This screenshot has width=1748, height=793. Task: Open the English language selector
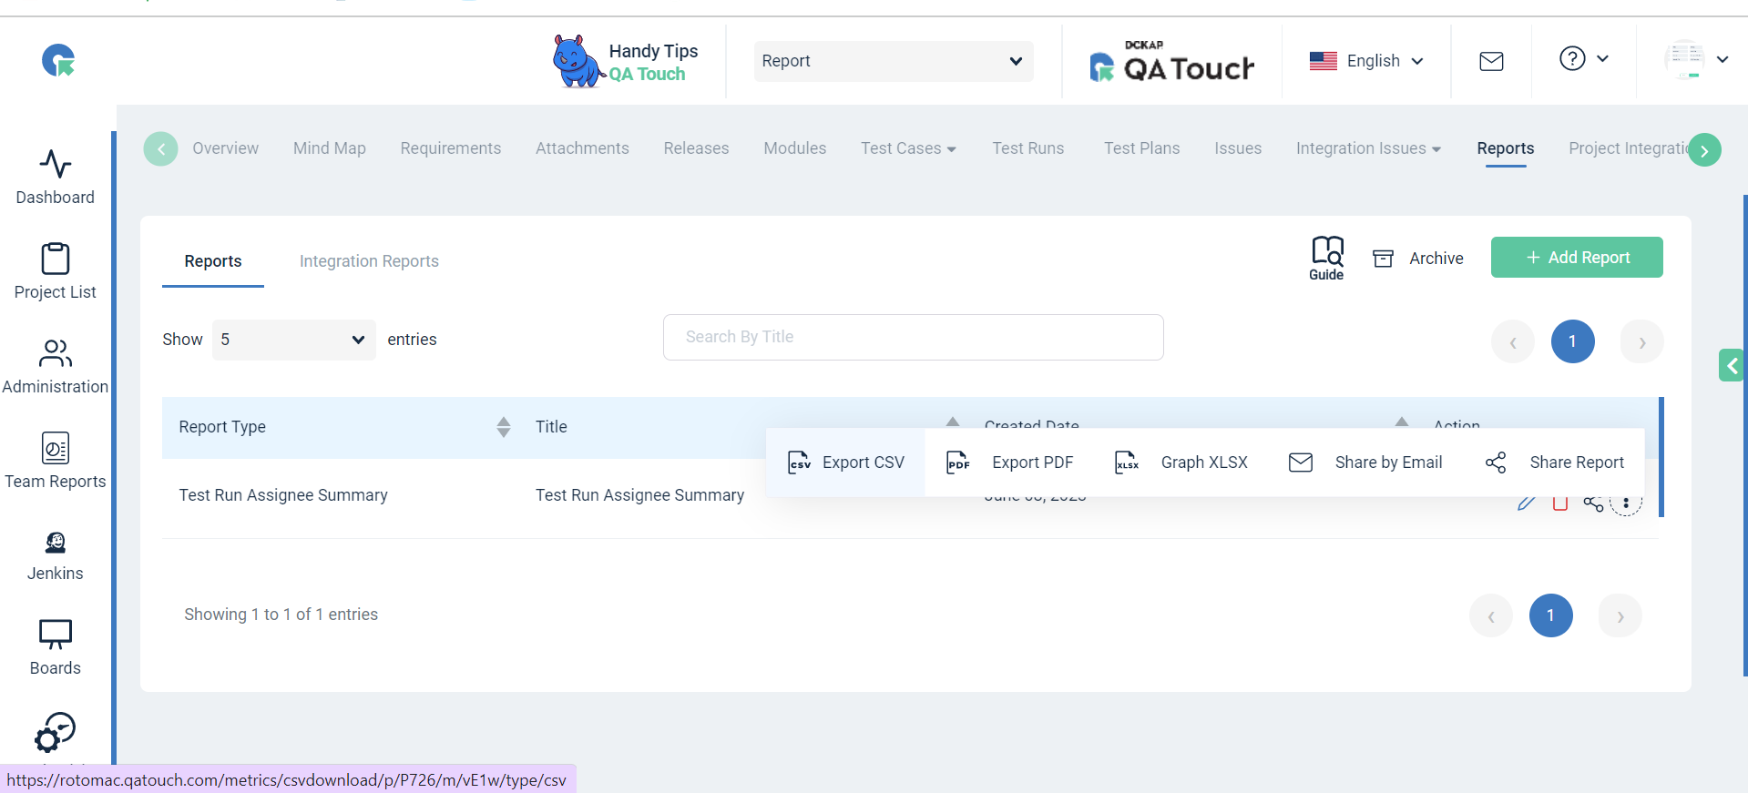[x=1366, y=61]
